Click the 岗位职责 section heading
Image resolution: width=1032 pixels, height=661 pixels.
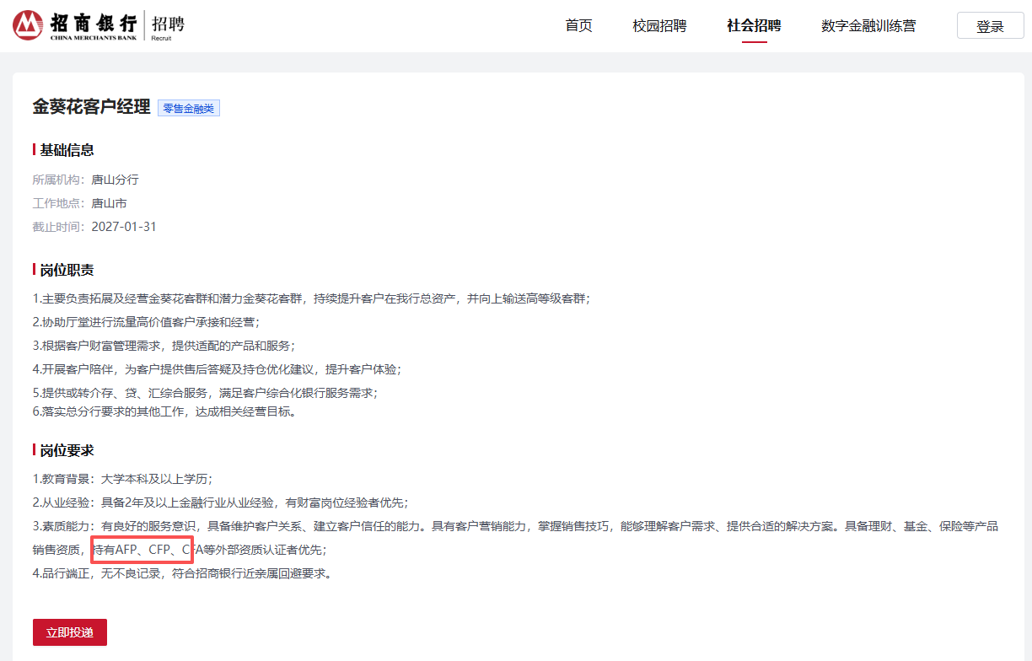point(67,270)
